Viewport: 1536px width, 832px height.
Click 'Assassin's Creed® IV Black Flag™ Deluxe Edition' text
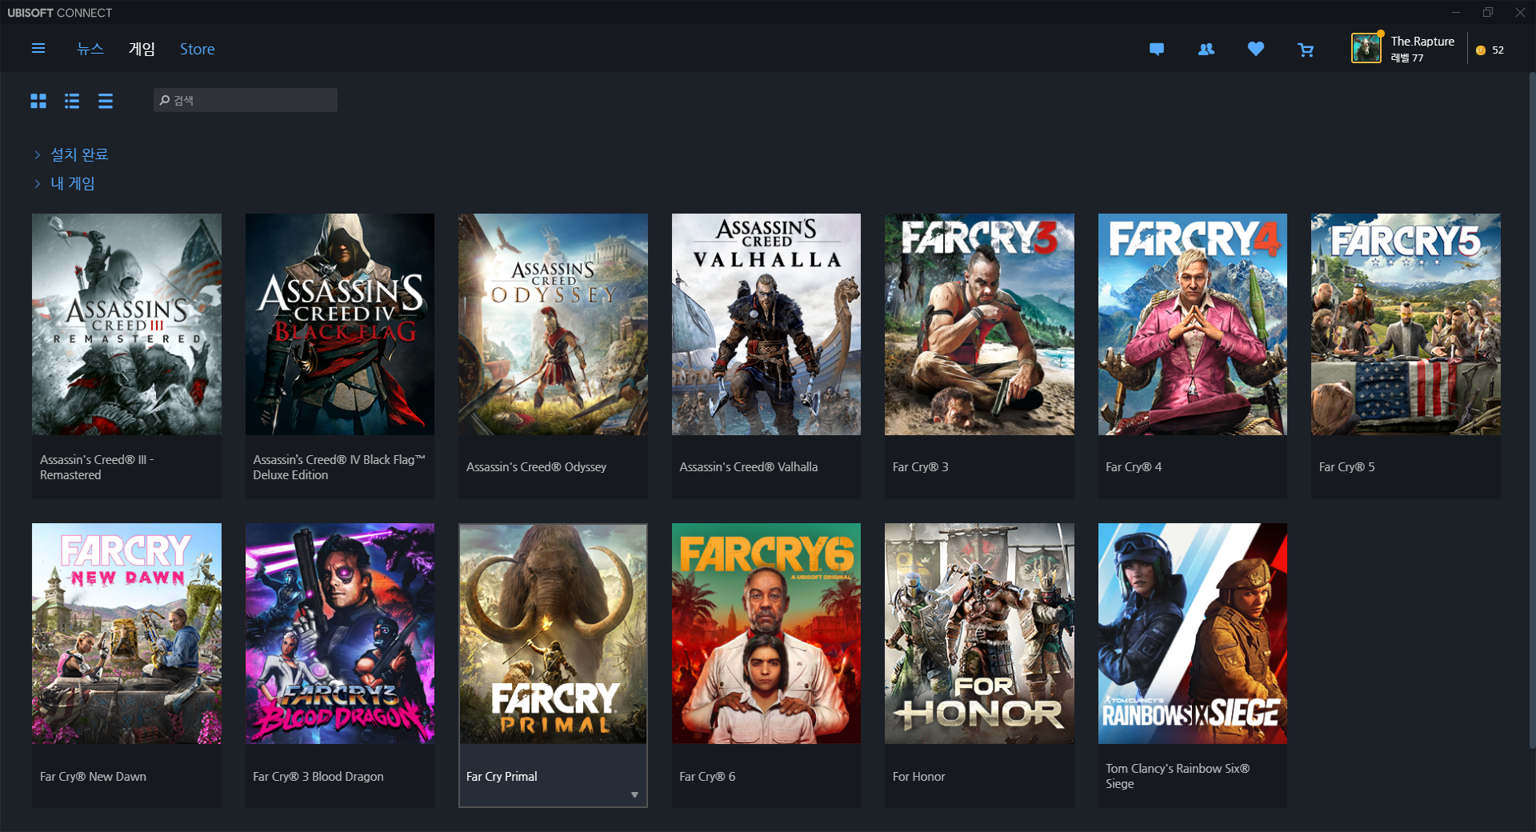point(339,467)
